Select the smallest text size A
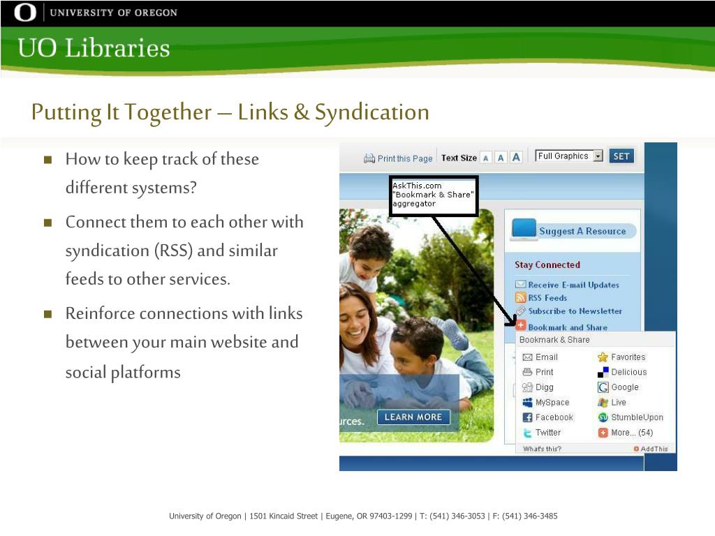Image resolution: width=715 pixels, height=536 pixels. 486,158
